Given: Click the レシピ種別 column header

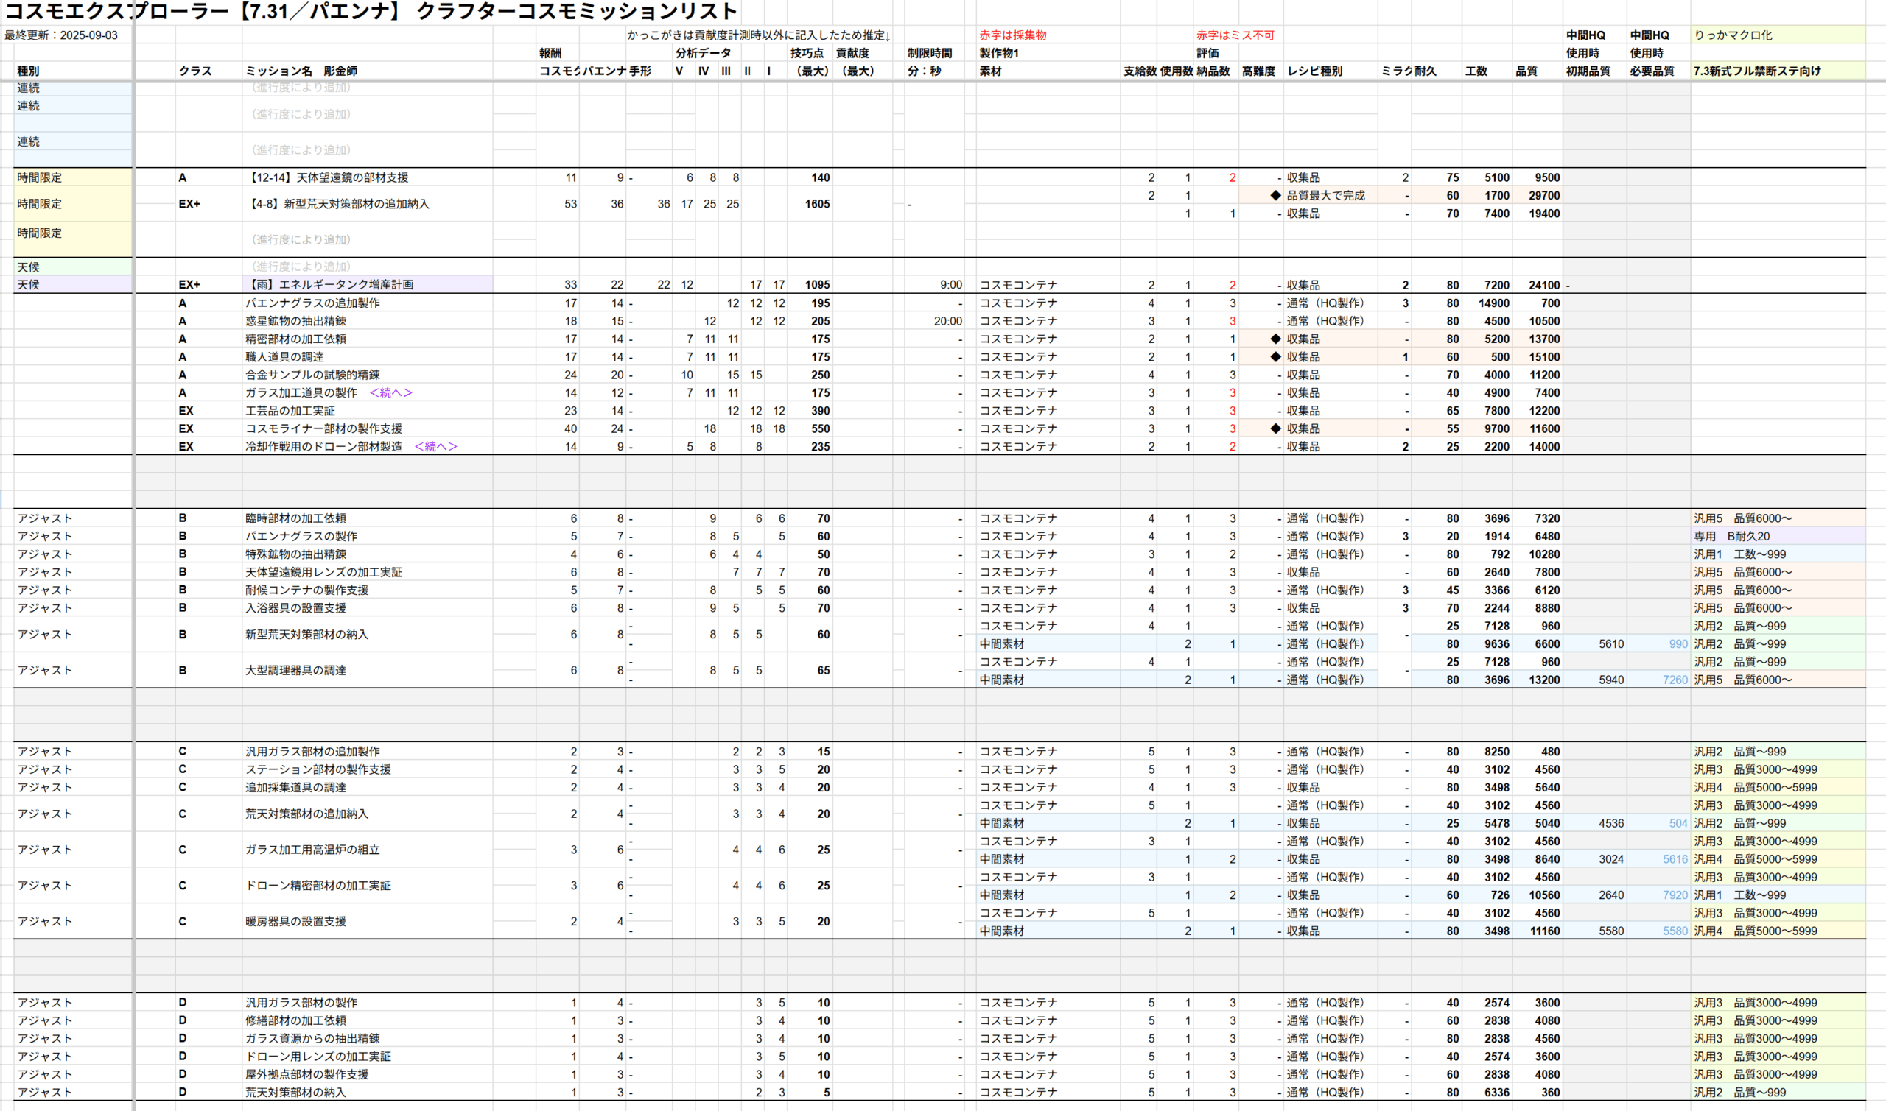Looking at the screenshot, I should coord(1314,71).
